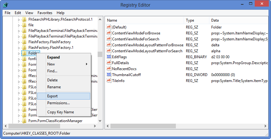Maximize the Registry Editor window
271x139 pixels.
251,3
